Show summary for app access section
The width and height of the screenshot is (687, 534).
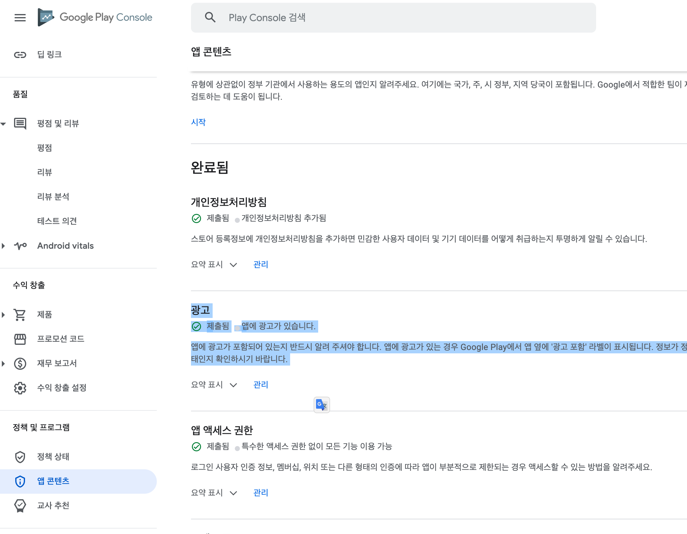pos(214,493)
